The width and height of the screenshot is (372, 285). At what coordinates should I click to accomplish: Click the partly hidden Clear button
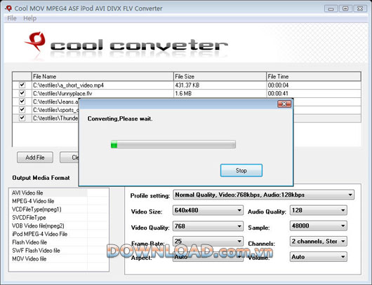(x=69, y=158)
